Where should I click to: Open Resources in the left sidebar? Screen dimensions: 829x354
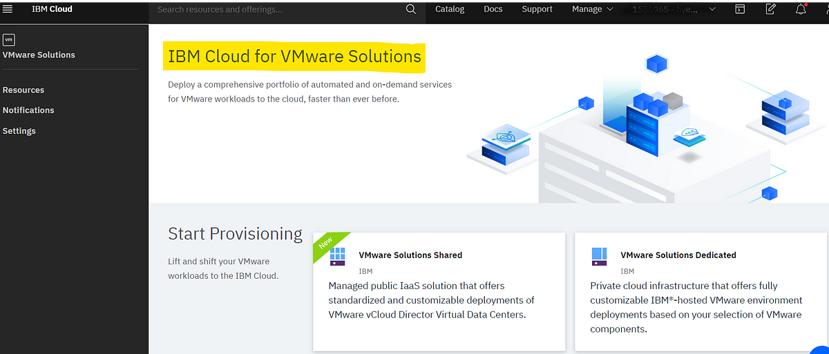pos(23,90)
